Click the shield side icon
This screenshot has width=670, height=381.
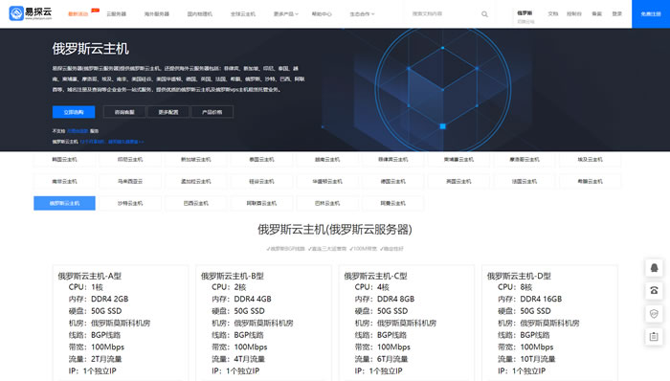tap(654, 314)
